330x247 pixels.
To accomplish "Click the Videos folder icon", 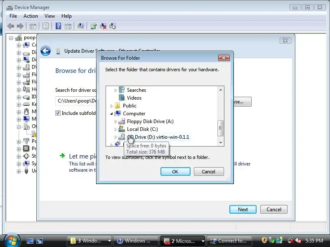I will click(x=122, y=98).
